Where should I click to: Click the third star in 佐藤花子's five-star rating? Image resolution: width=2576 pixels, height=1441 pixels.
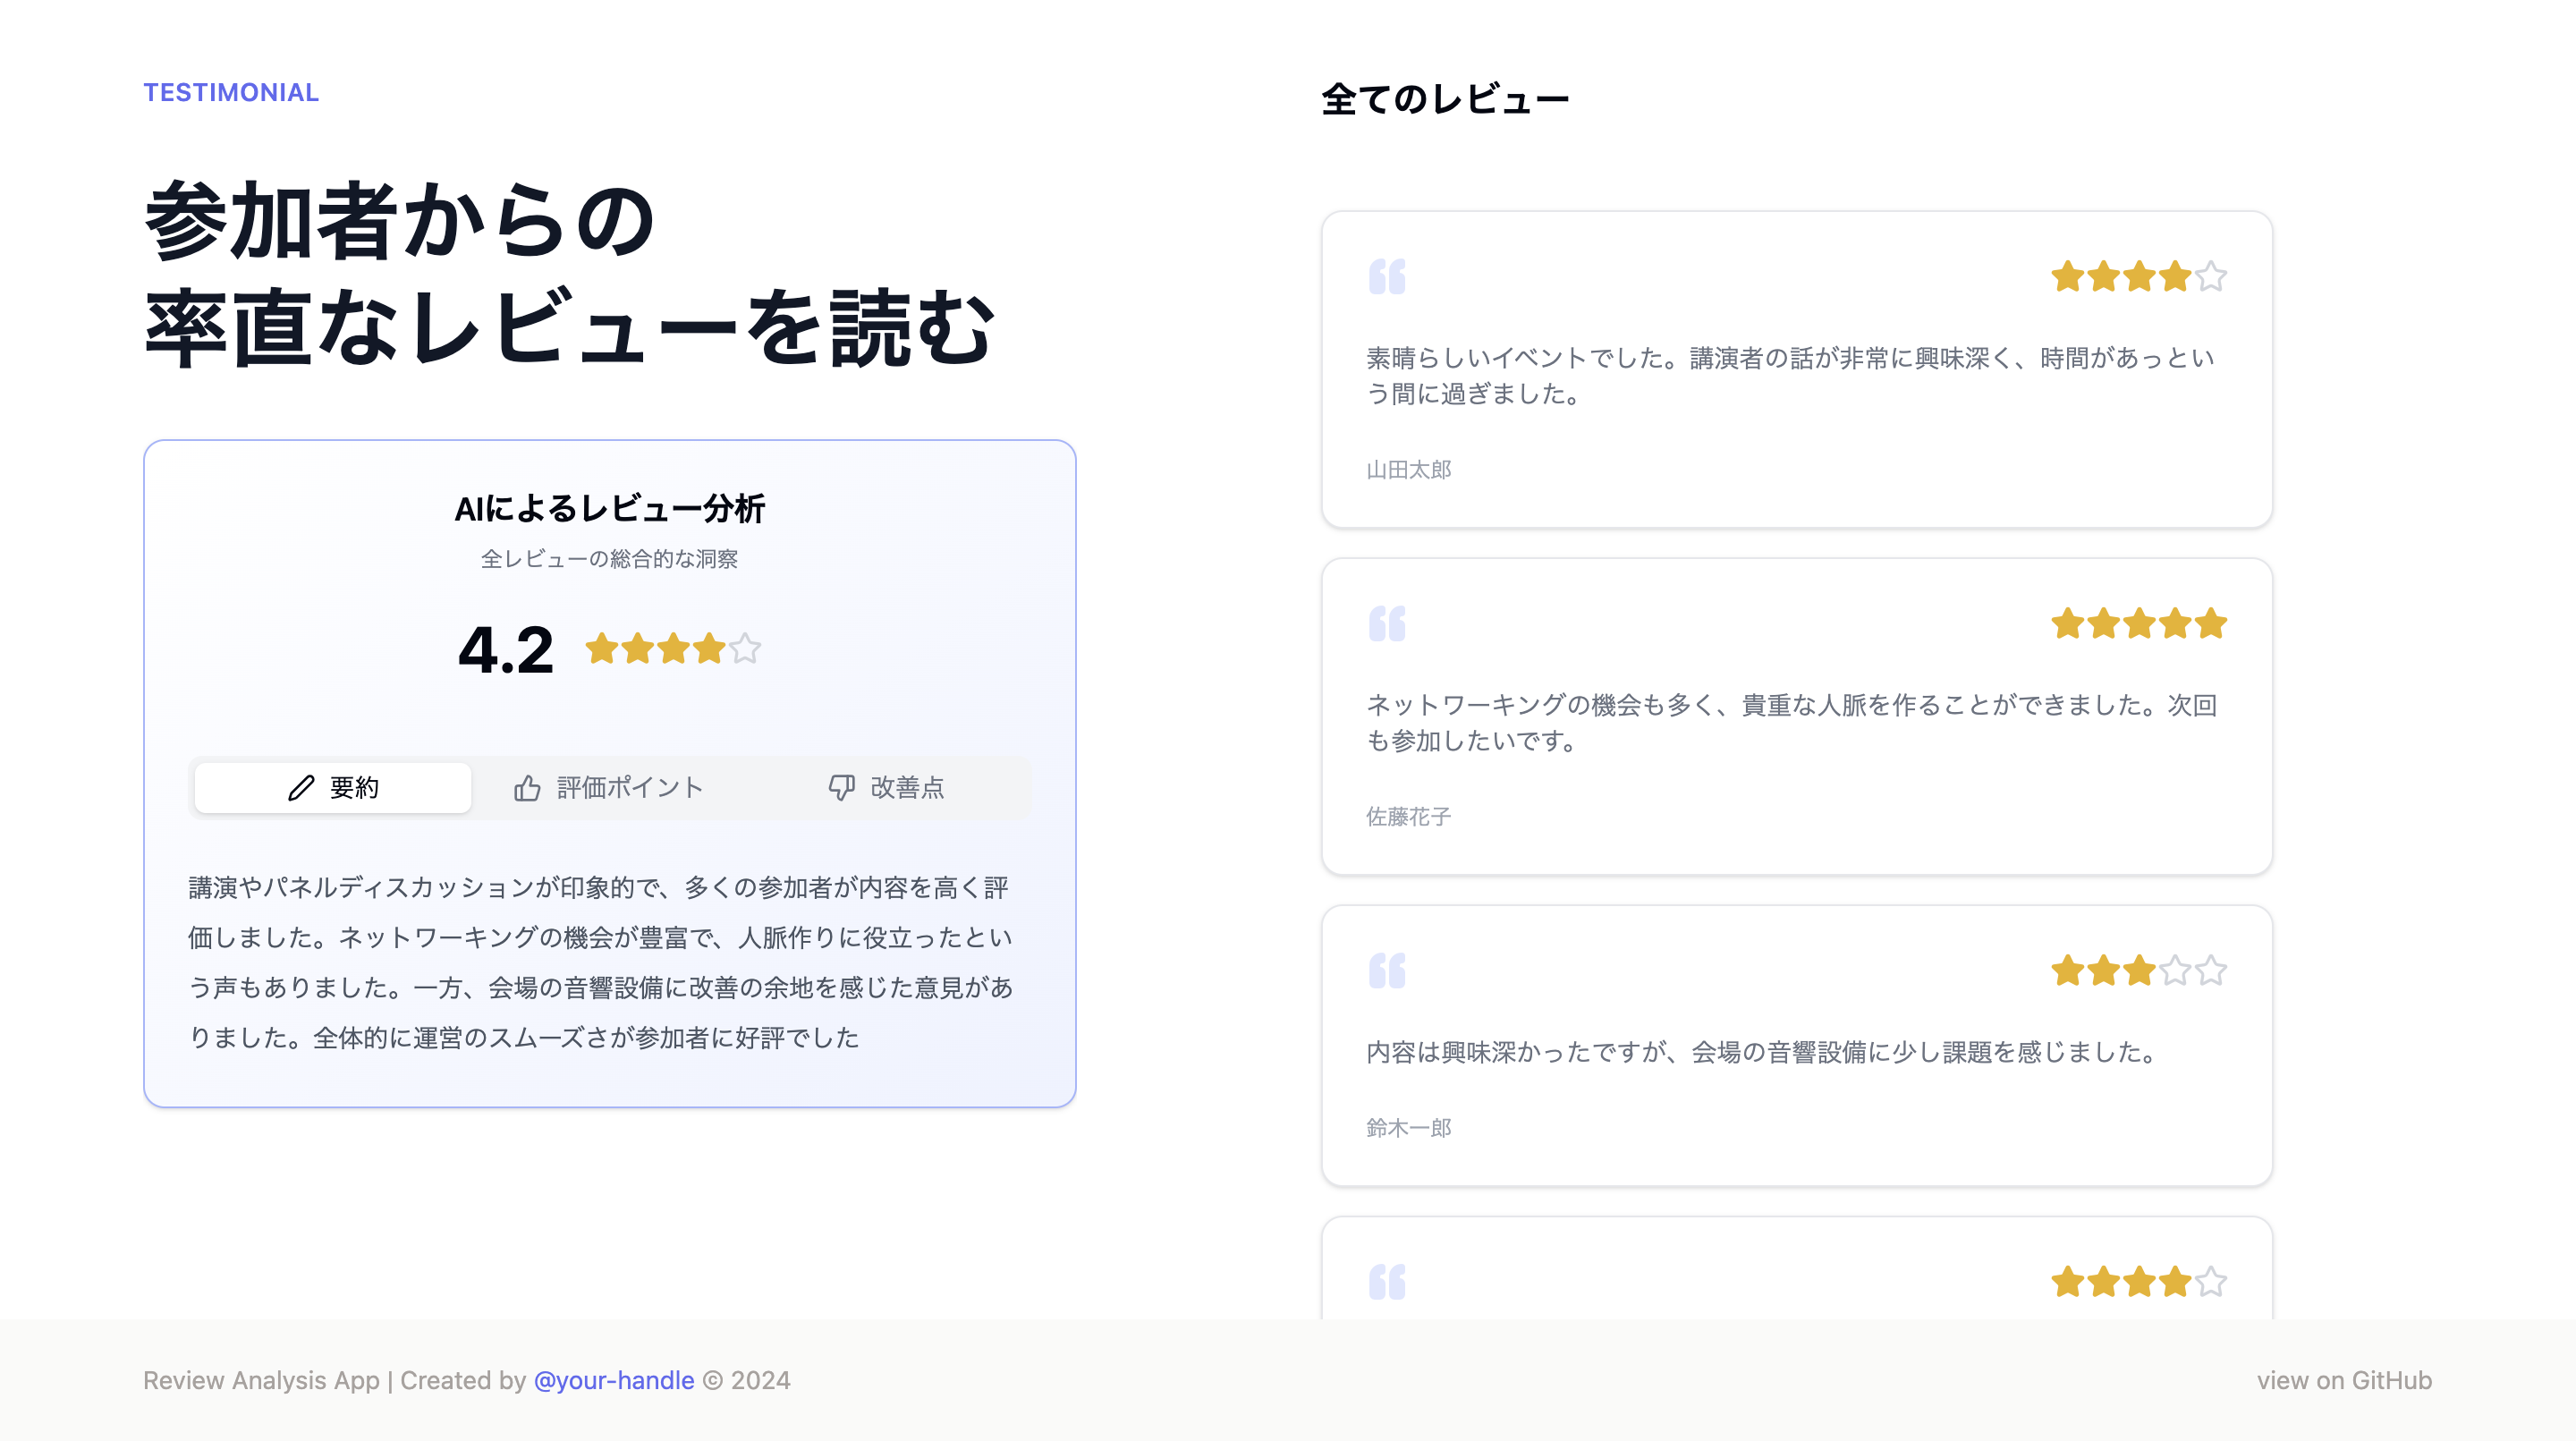click(2141, 624)
